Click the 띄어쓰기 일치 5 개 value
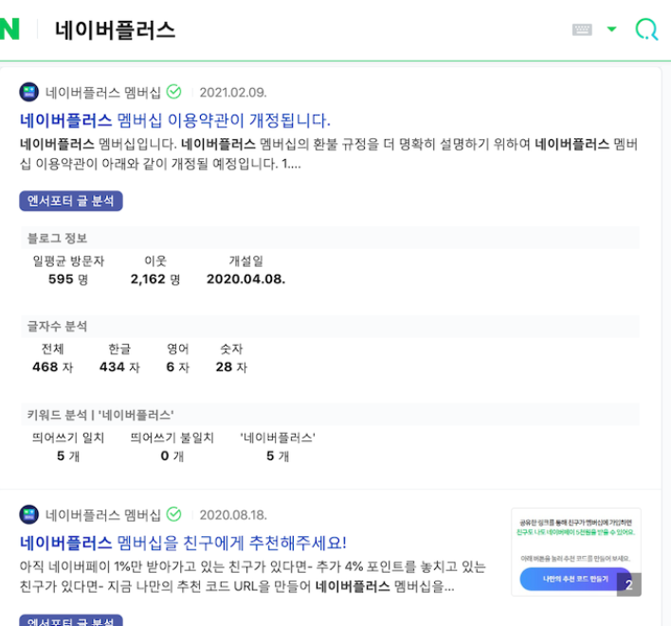Image resolution: width=671 pixels, height=626 pixels. 68,456
